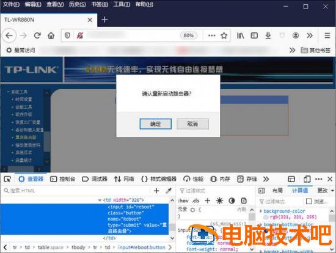336x253 pixels.
Task: Open the Firefox account icon
Action: click(x=296, y=35)
